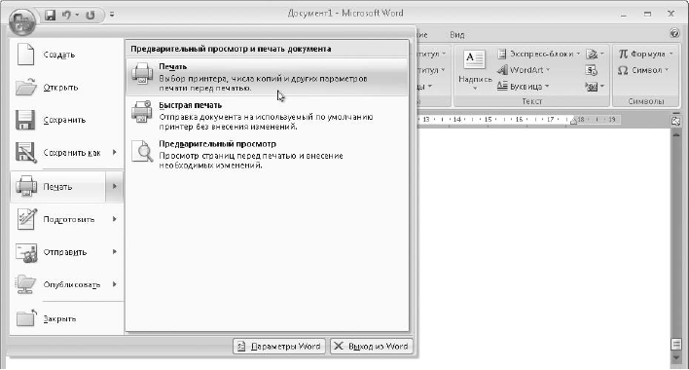Click the Object insert icon in Текст group

tap(595, 87)
